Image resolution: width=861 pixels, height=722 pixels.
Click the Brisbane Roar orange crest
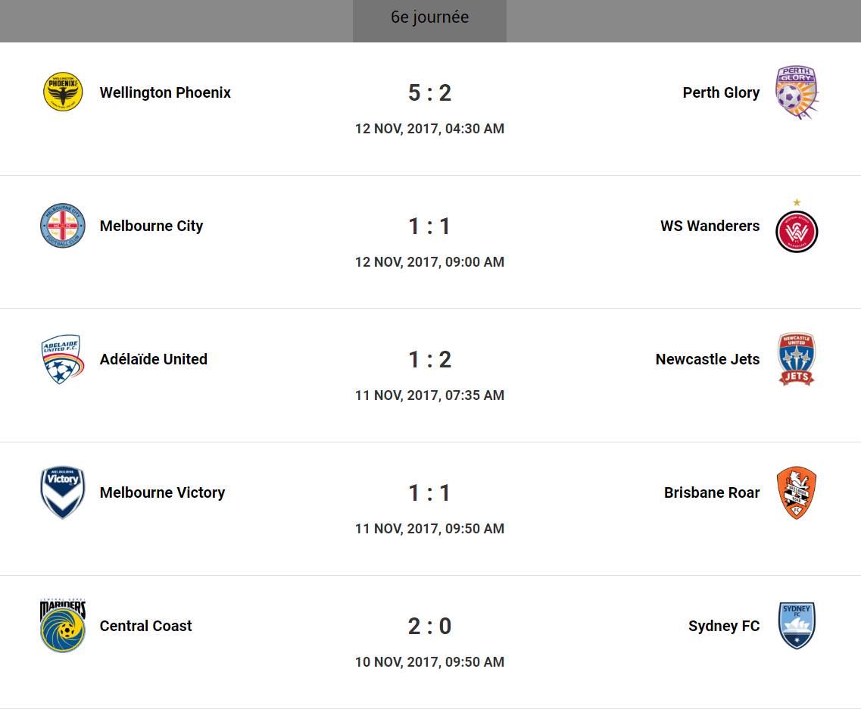pyautogui.click(x=797, y=492)
